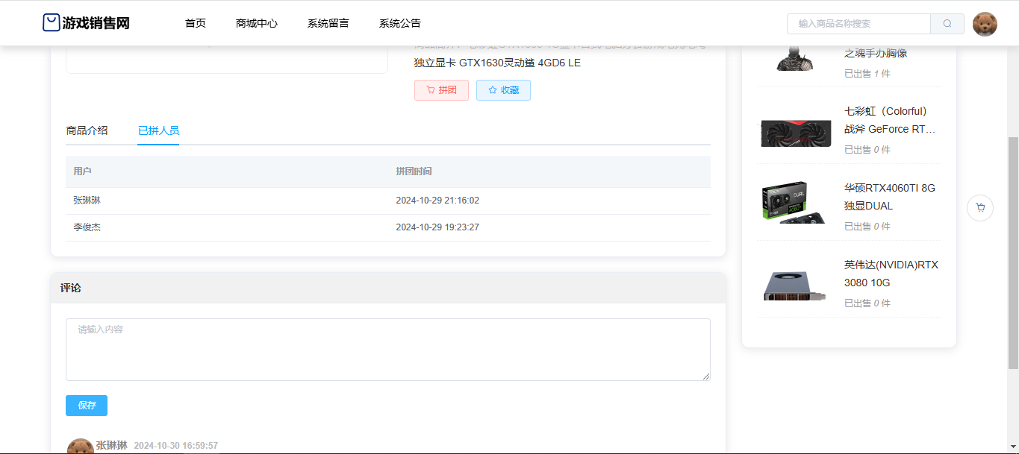Click commenter avatar next to 张琳琳
1019x454 pixels.
coord(81,447)
